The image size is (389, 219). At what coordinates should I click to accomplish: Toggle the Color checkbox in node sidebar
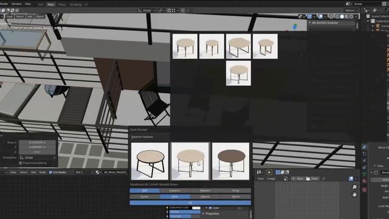point(210,208)
